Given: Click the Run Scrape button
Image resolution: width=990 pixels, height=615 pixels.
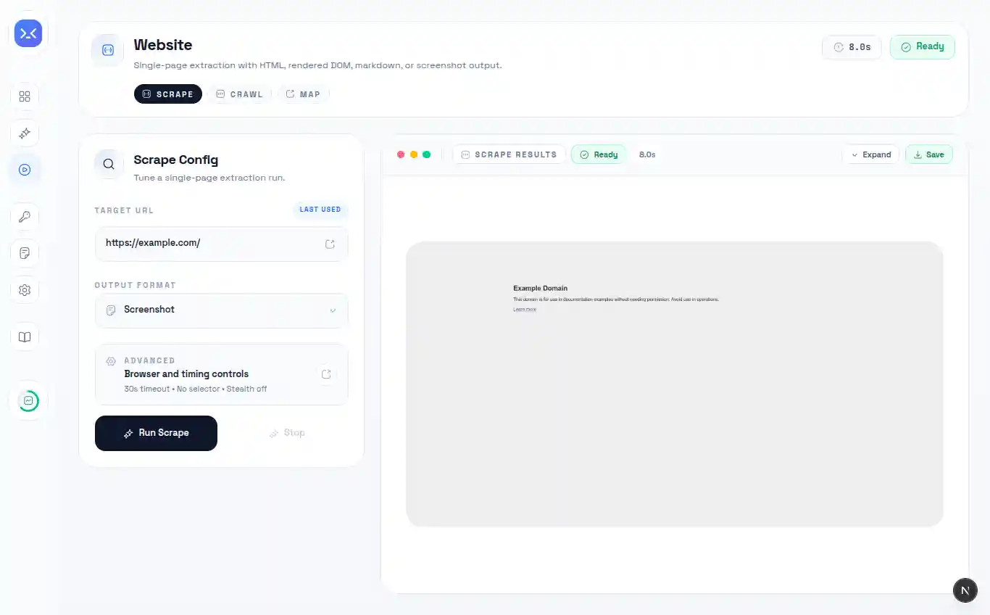Looking at the screenshot, I should click(x=156, y=433).
